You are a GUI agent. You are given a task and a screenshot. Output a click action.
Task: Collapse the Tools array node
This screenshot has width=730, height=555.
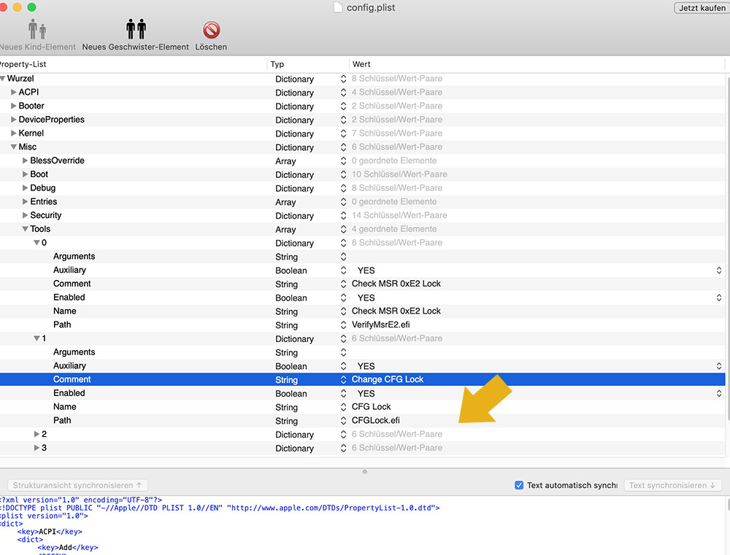26,229
